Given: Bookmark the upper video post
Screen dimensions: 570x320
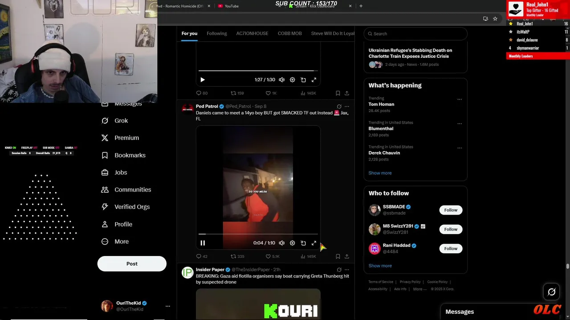Looking at the screenshot, I should pyautogui.click(x=338, y=93).
